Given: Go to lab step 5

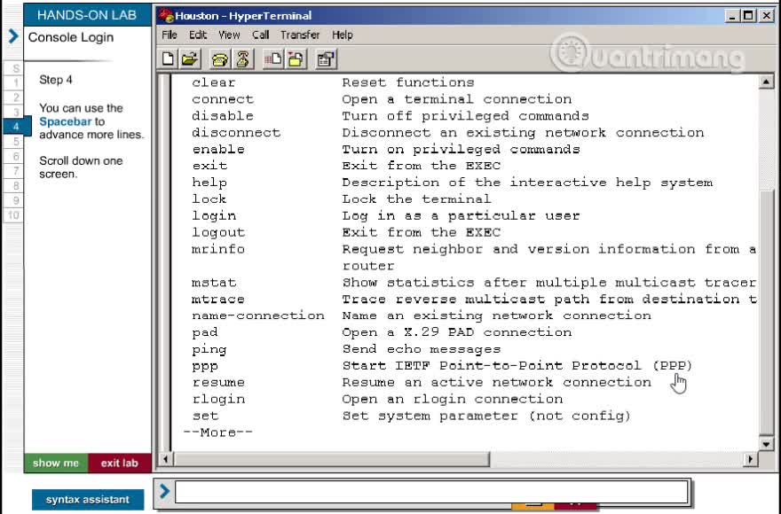Looking at the screenshot, I should click(x=15, y=141).
